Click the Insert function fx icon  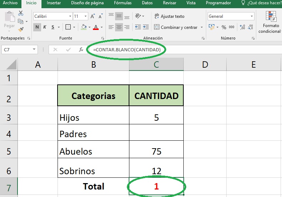coord(81,50)
